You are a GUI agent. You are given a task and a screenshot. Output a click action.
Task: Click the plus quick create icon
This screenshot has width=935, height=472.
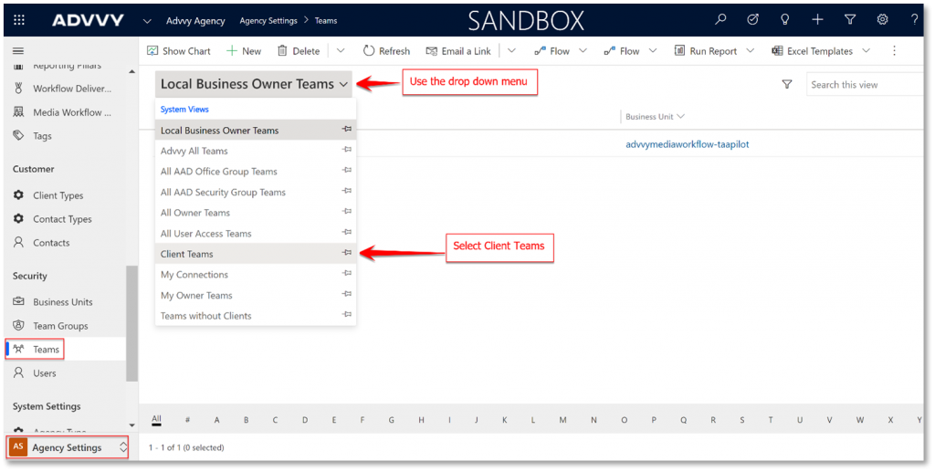point(817,19)
